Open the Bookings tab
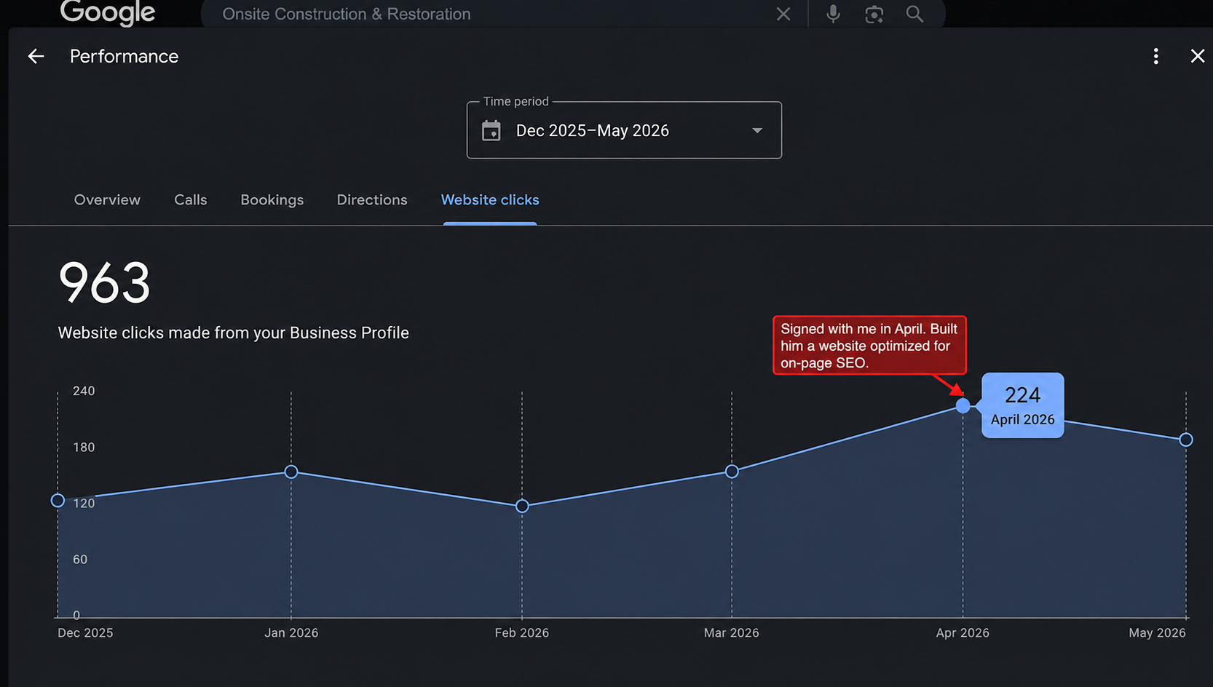 click(x=272, y=200)
